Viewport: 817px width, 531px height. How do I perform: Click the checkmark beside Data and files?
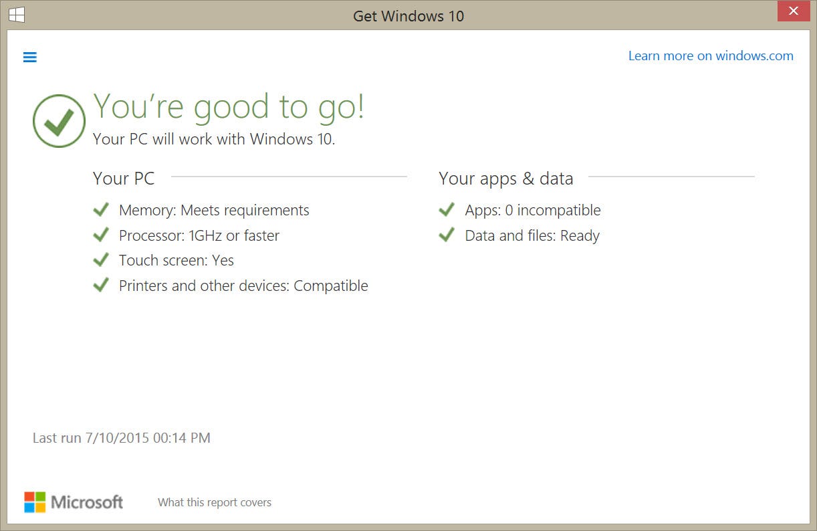pyautogui.click(x=447, y=235)
